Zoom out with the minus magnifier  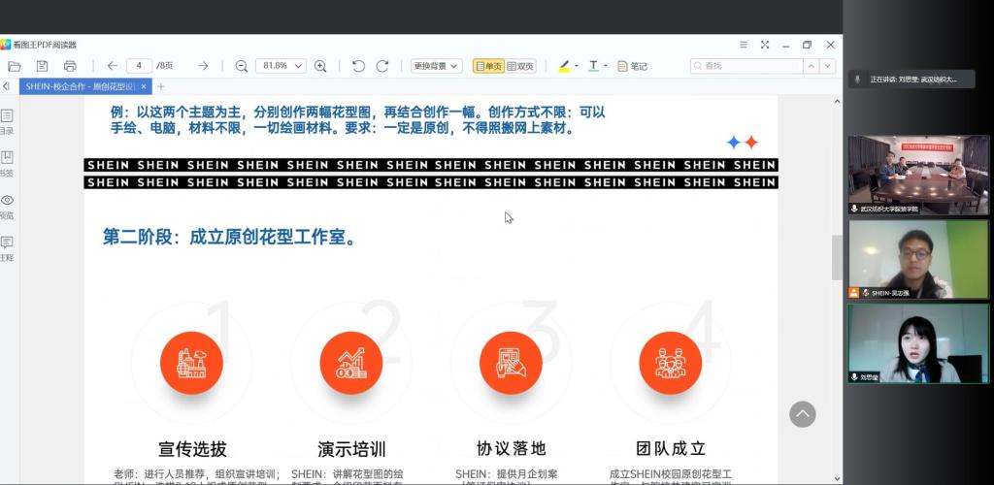click(242, 66)
